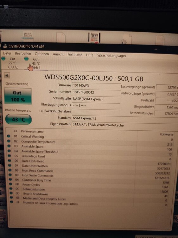
Task: Select the Controller Busy Time parameter text
Action: pos(36,180)
